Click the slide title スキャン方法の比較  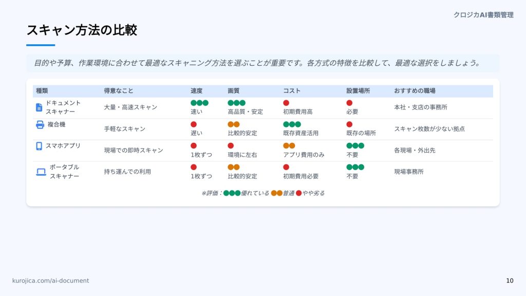point(82,30)
